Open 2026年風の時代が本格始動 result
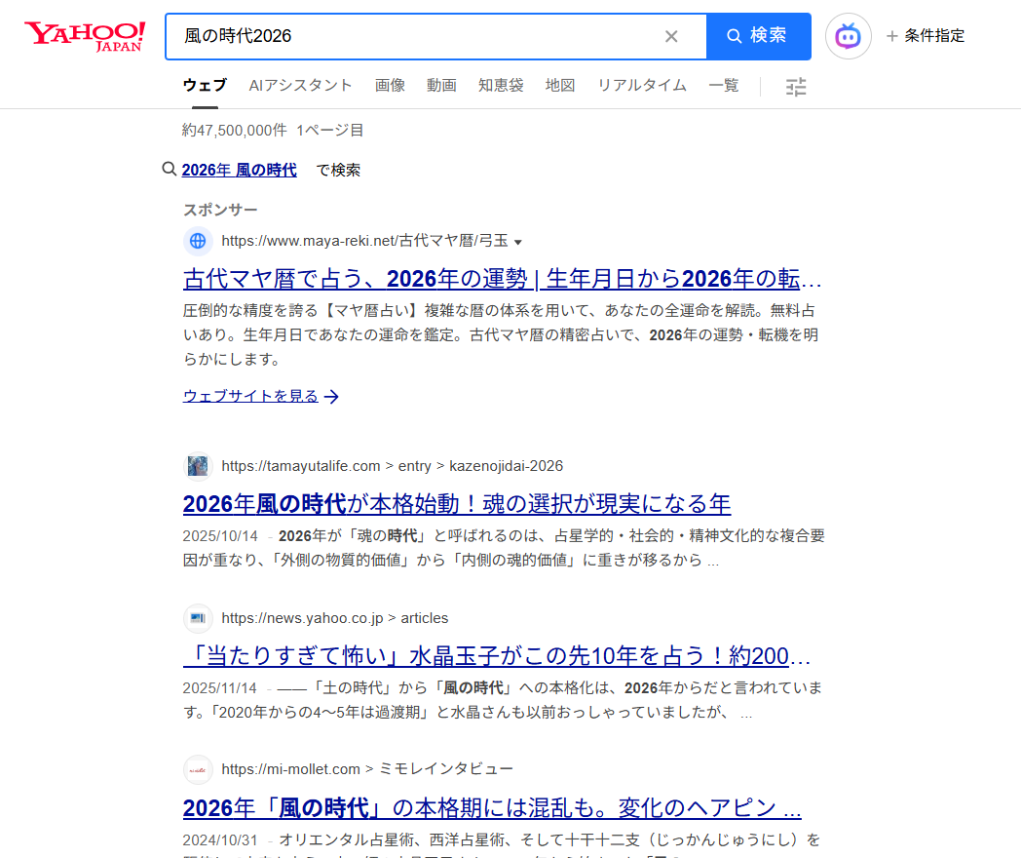Image resolution: width=1021 pixels, height=858 pixels. click(x=457, y=504)
